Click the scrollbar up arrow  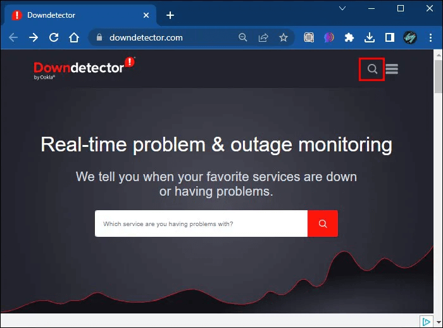click(x=438, y=55)
